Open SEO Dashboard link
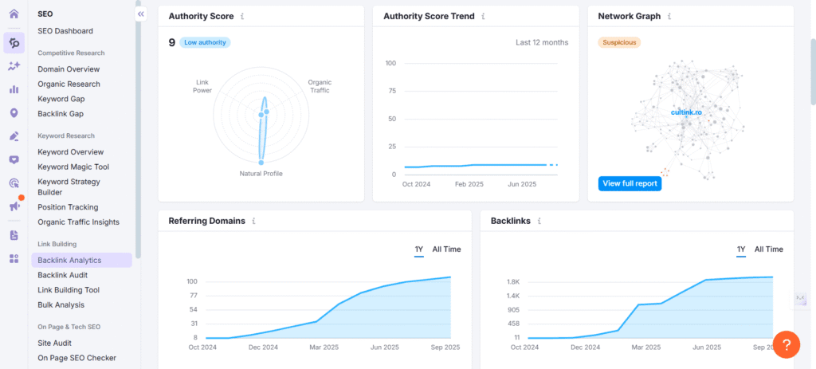The width and height of the screenshot is (816, 369). point(65,31)
